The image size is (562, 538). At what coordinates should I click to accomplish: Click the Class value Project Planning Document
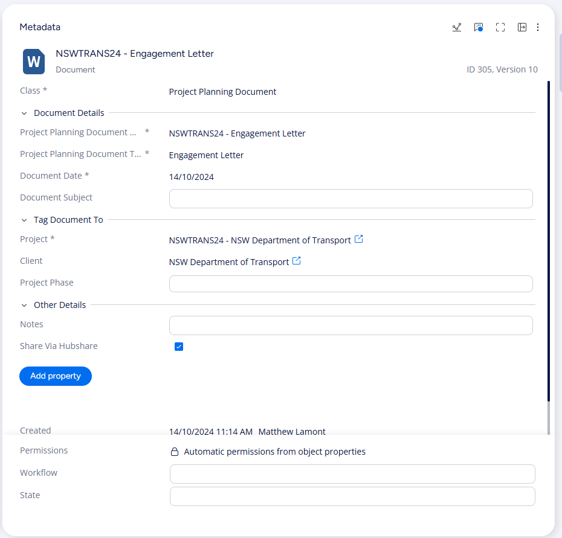pyautogui.click(x=222, y=92)
